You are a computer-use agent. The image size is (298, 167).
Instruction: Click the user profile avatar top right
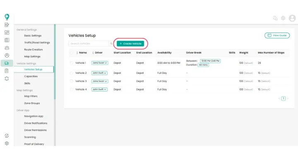click(292, 18)
